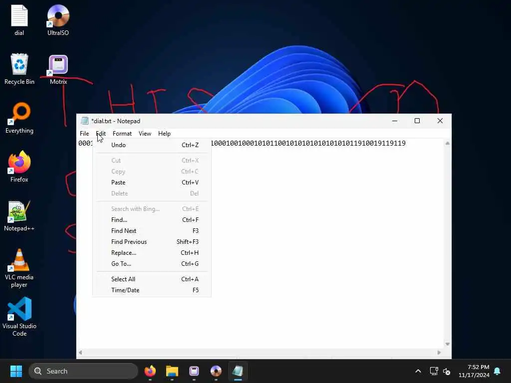Open Notepad++ from the desktop shortcut

(19, 215)
